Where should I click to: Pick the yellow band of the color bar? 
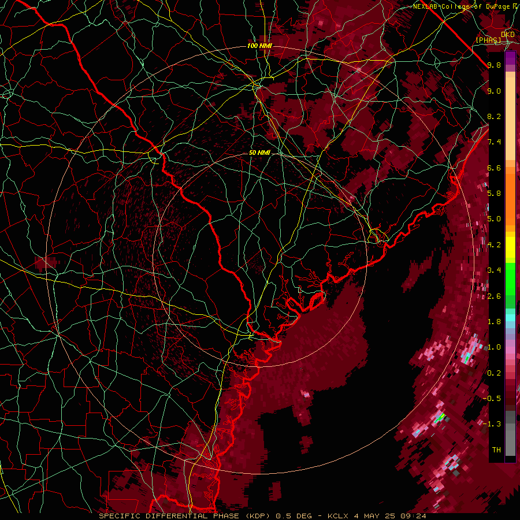tap(510, 247)
